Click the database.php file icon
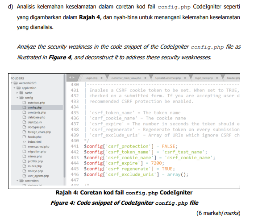The height and width of the screenshot is (223, 258). click(25, 117)
